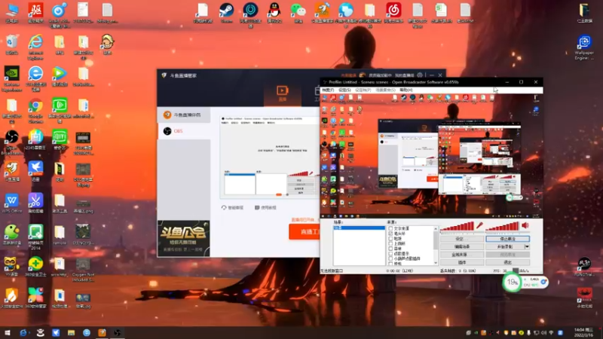Open the Thunder (Xunlei) bird desktop shortcut
The height and width of the screenshot is (339, 603).
pos(35,169)
